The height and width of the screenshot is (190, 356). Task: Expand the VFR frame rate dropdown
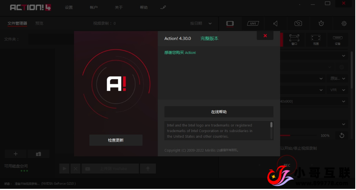[337, 90]
